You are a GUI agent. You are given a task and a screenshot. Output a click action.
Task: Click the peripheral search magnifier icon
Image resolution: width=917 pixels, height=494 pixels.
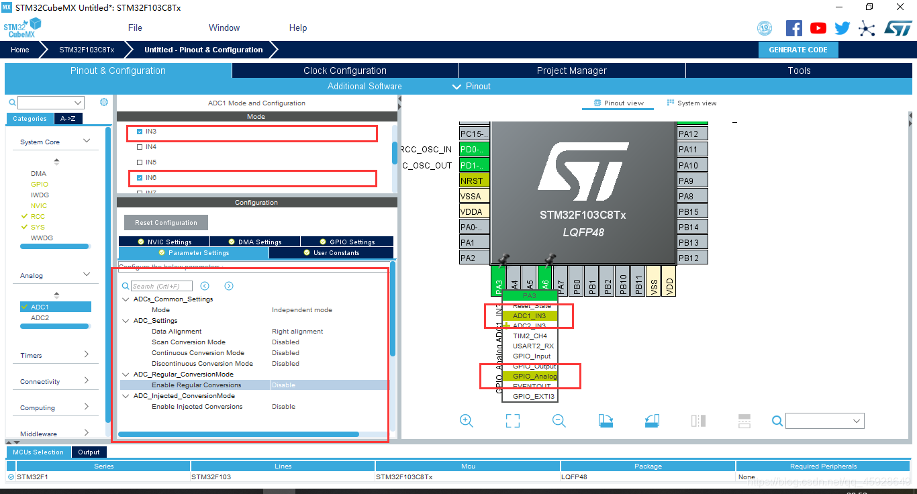click(12, 103)
